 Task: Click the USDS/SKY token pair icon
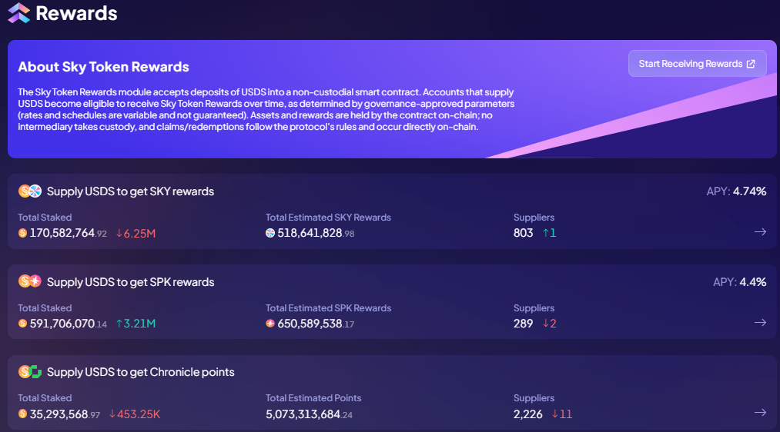tap(29, 191)
